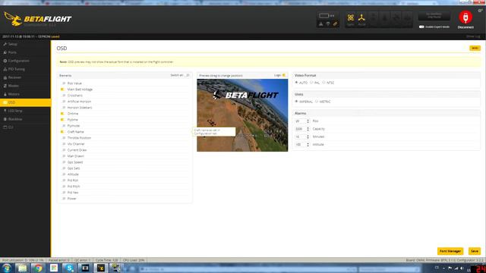The width and height of the screenshot is (486, 273).
Task: Open the Windows Start menu
Action: pyautogui.click(x=7, y=268)
